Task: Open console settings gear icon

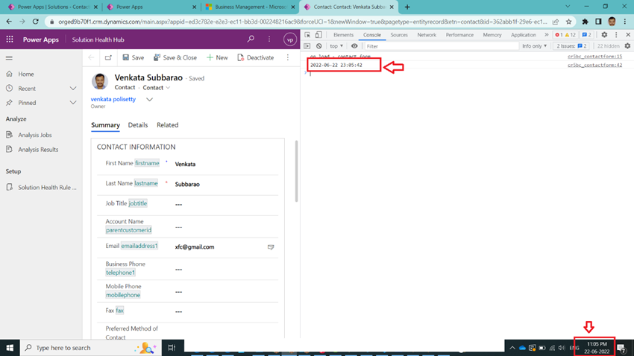Action: [x=627, y=46]
